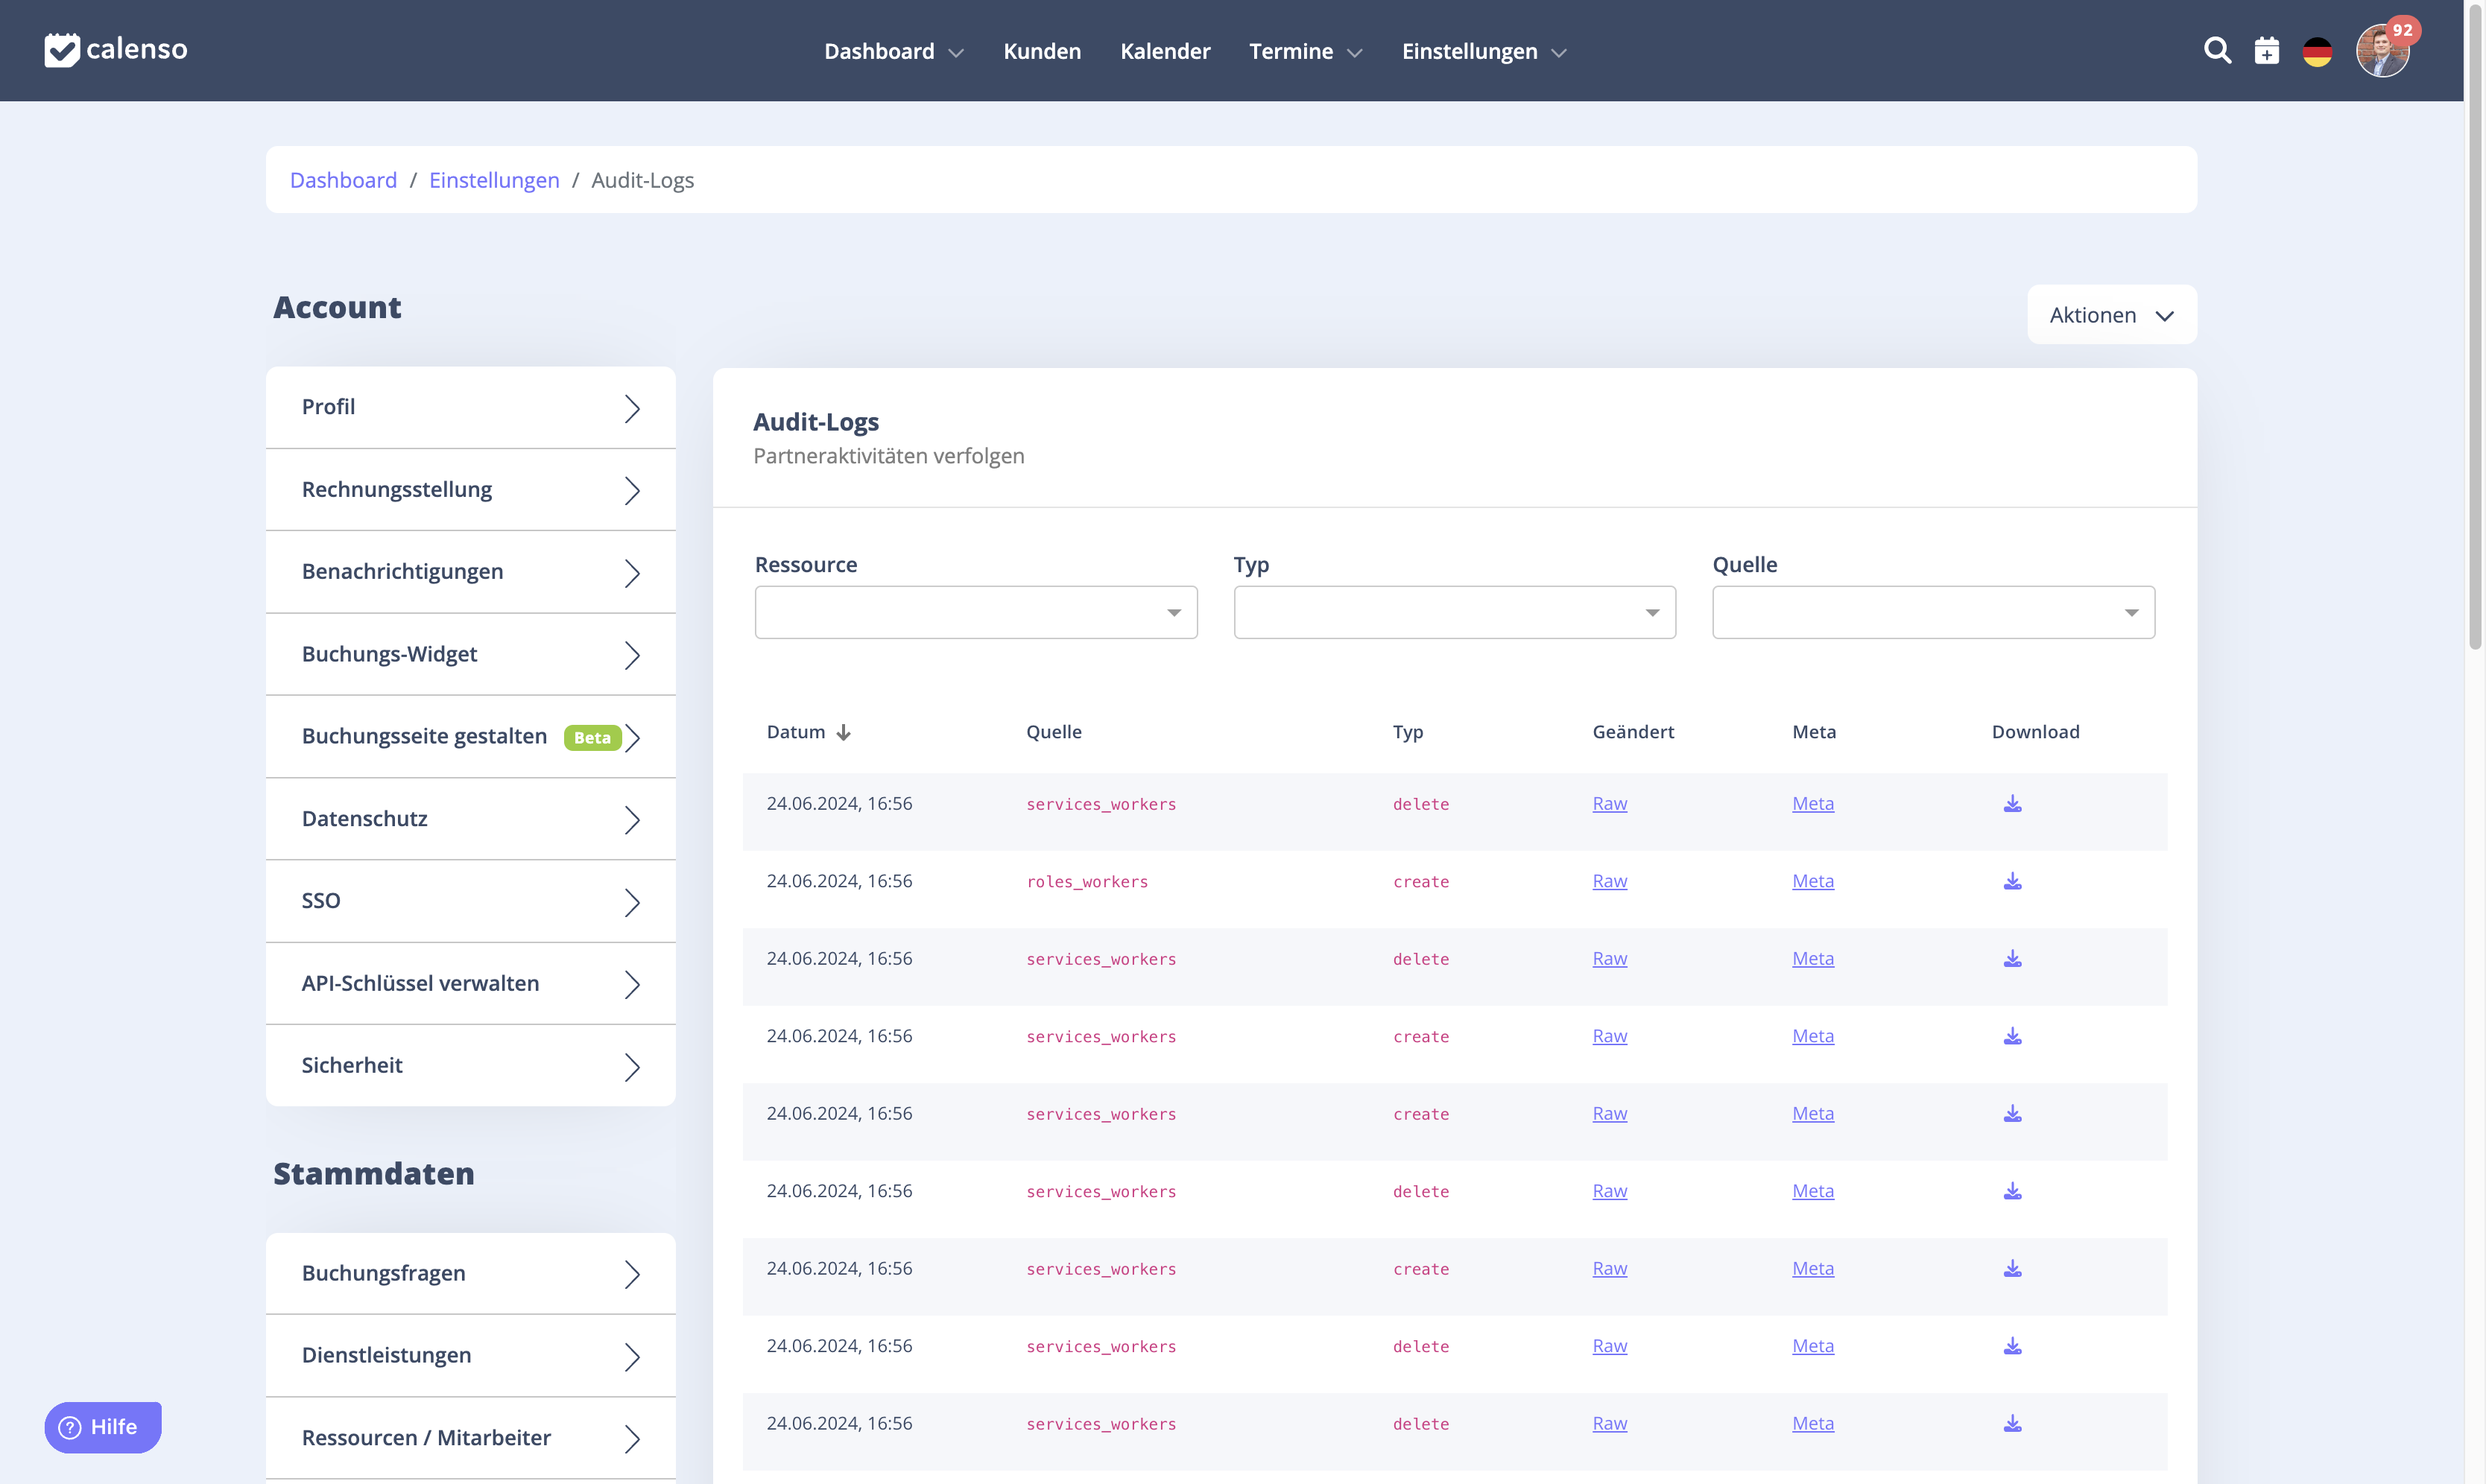2486x1484 pixels.
Task: Click the Beta badge label
Action: 592,738
